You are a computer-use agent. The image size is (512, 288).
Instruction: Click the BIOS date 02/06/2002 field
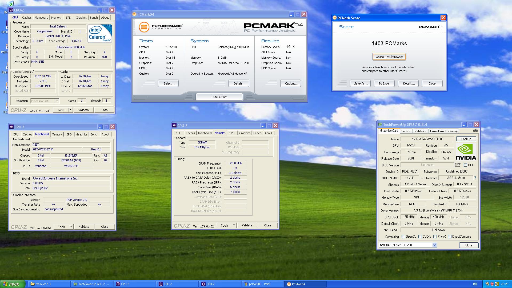71,188
